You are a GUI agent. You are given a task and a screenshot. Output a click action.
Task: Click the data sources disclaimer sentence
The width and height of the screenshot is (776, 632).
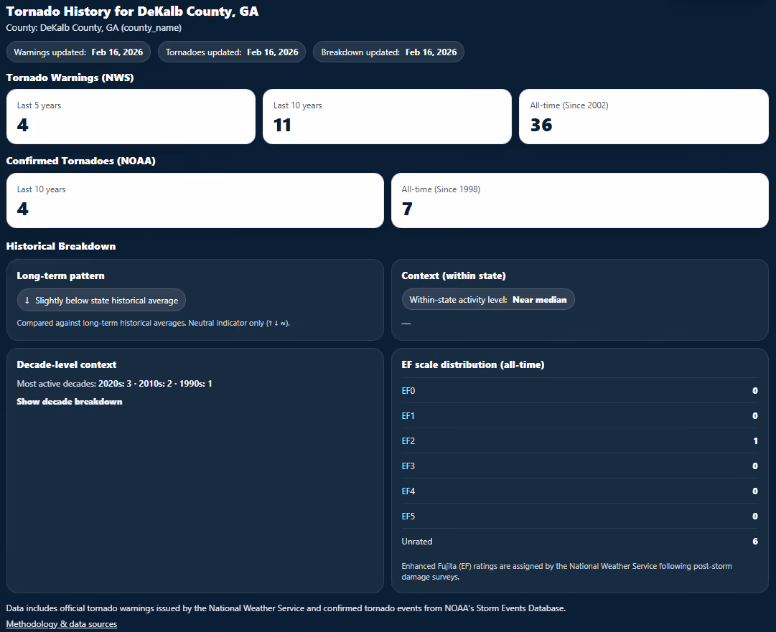pos(286,608)
